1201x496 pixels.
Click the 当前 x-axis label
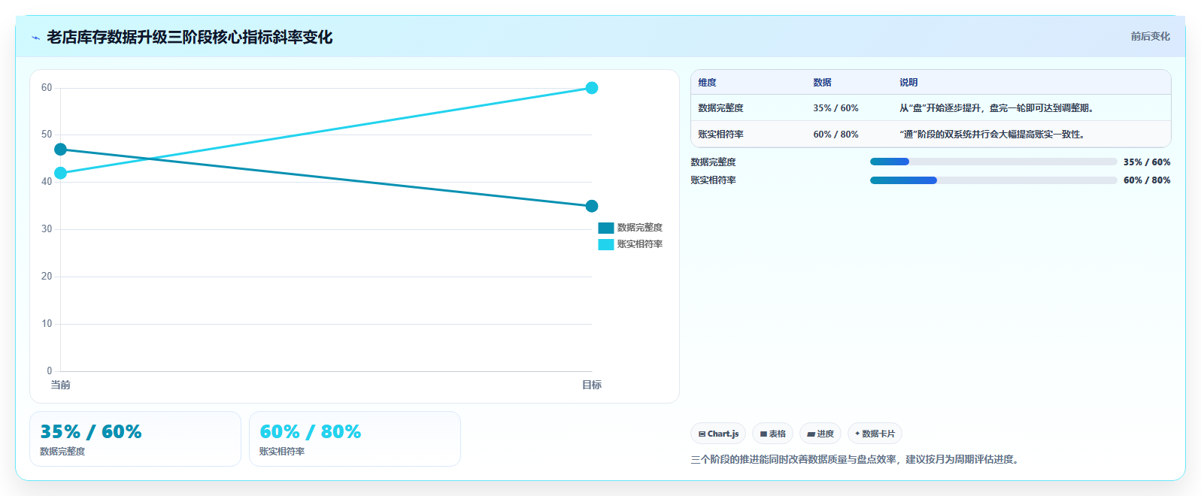click(60, 385)
